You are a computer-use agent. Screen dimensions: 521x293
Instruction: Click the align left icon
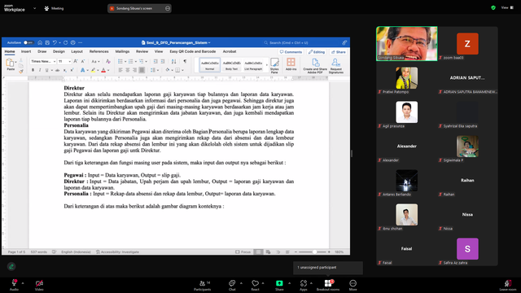point(120,70)
